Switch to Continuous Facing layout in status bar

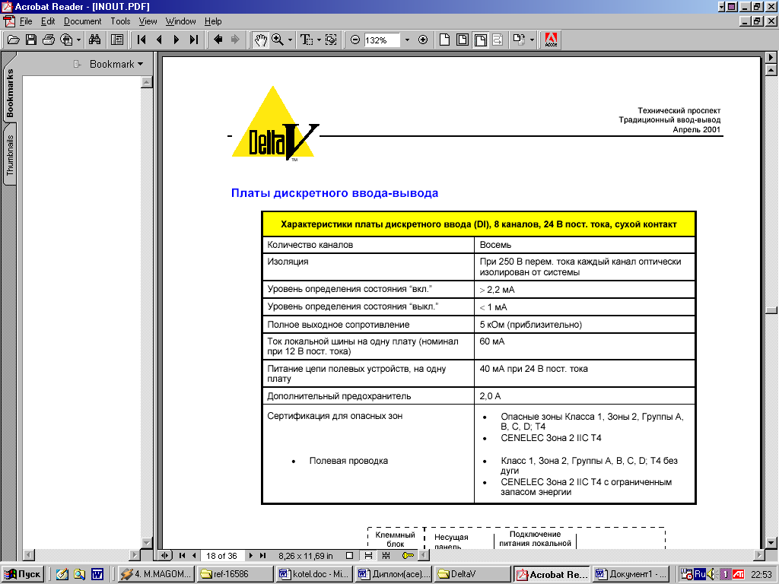click(386, 555)
